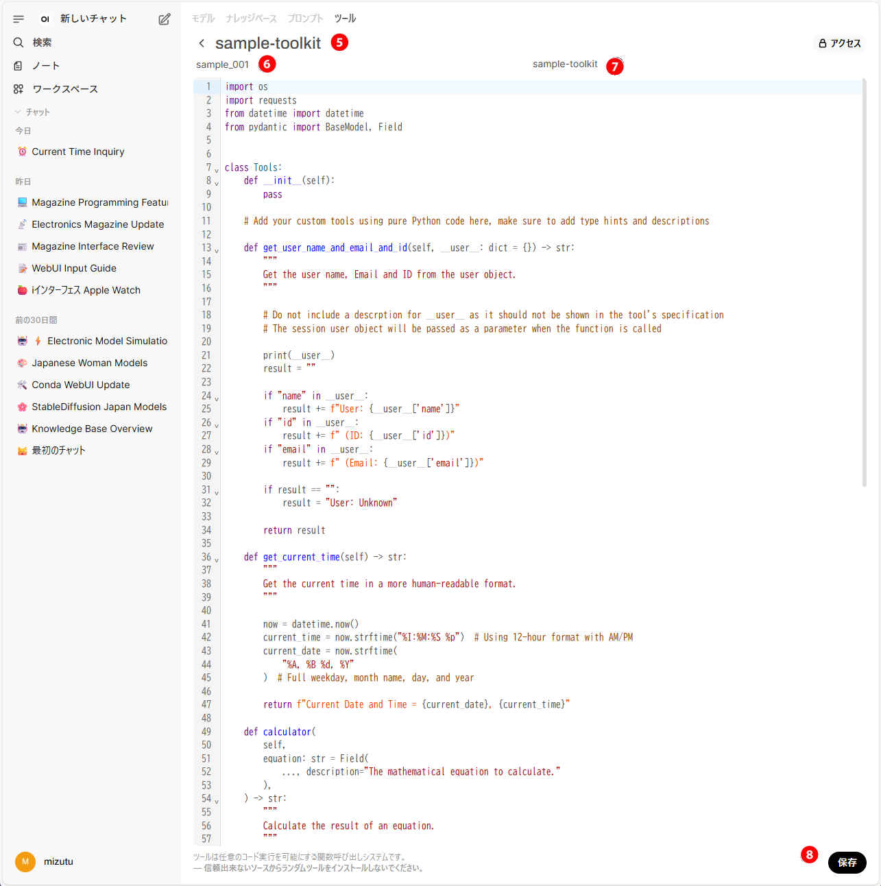Go back using the left chevron arrow

tap(202, 43)
